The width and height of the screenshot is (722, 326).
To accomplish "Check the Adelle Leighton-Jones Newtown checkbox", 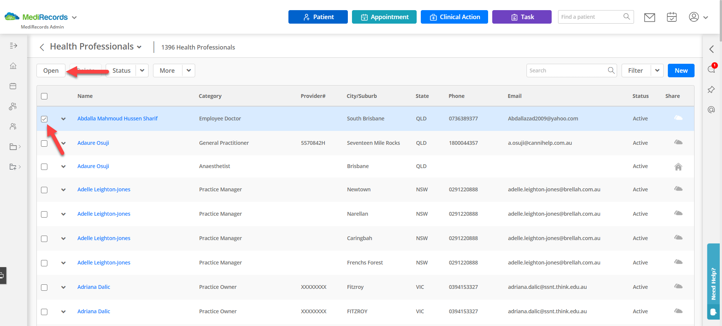I will click(x=44, y=190).
